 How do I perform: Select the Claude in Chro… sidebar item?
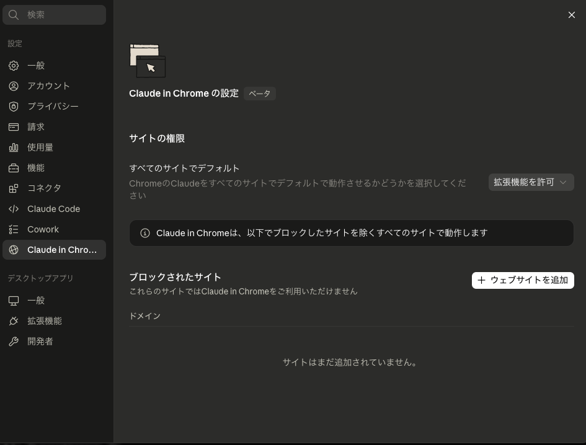pyautogui.click(x=54, y=250)
